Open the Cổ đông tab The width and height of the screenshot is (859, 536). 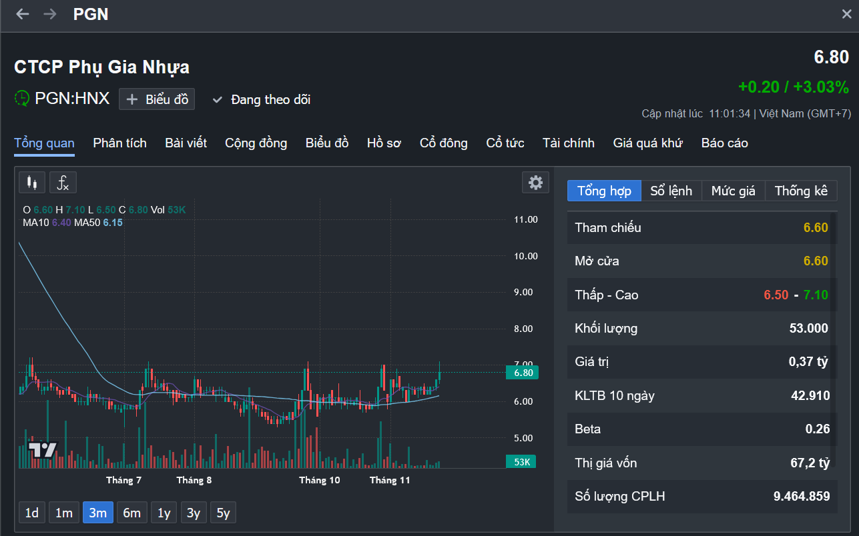[x=444, y=143]
